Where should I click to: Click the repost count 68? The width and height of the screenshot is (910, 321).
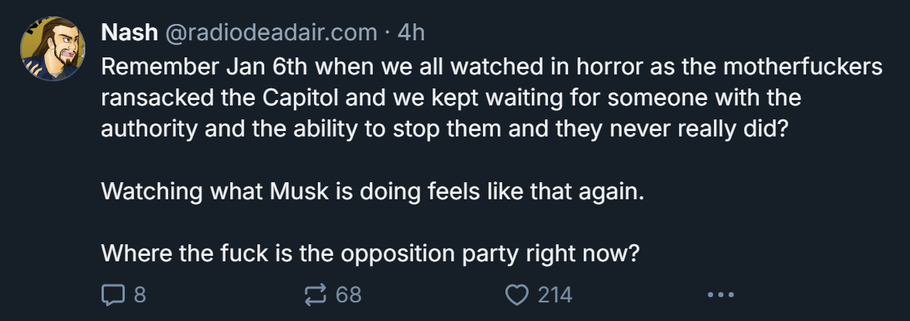[349, 295]
